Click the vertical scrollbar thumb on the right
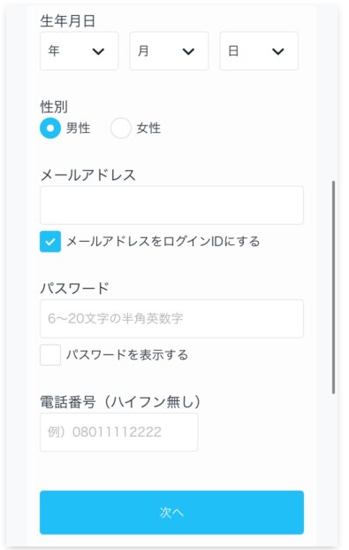 point(333,287)
